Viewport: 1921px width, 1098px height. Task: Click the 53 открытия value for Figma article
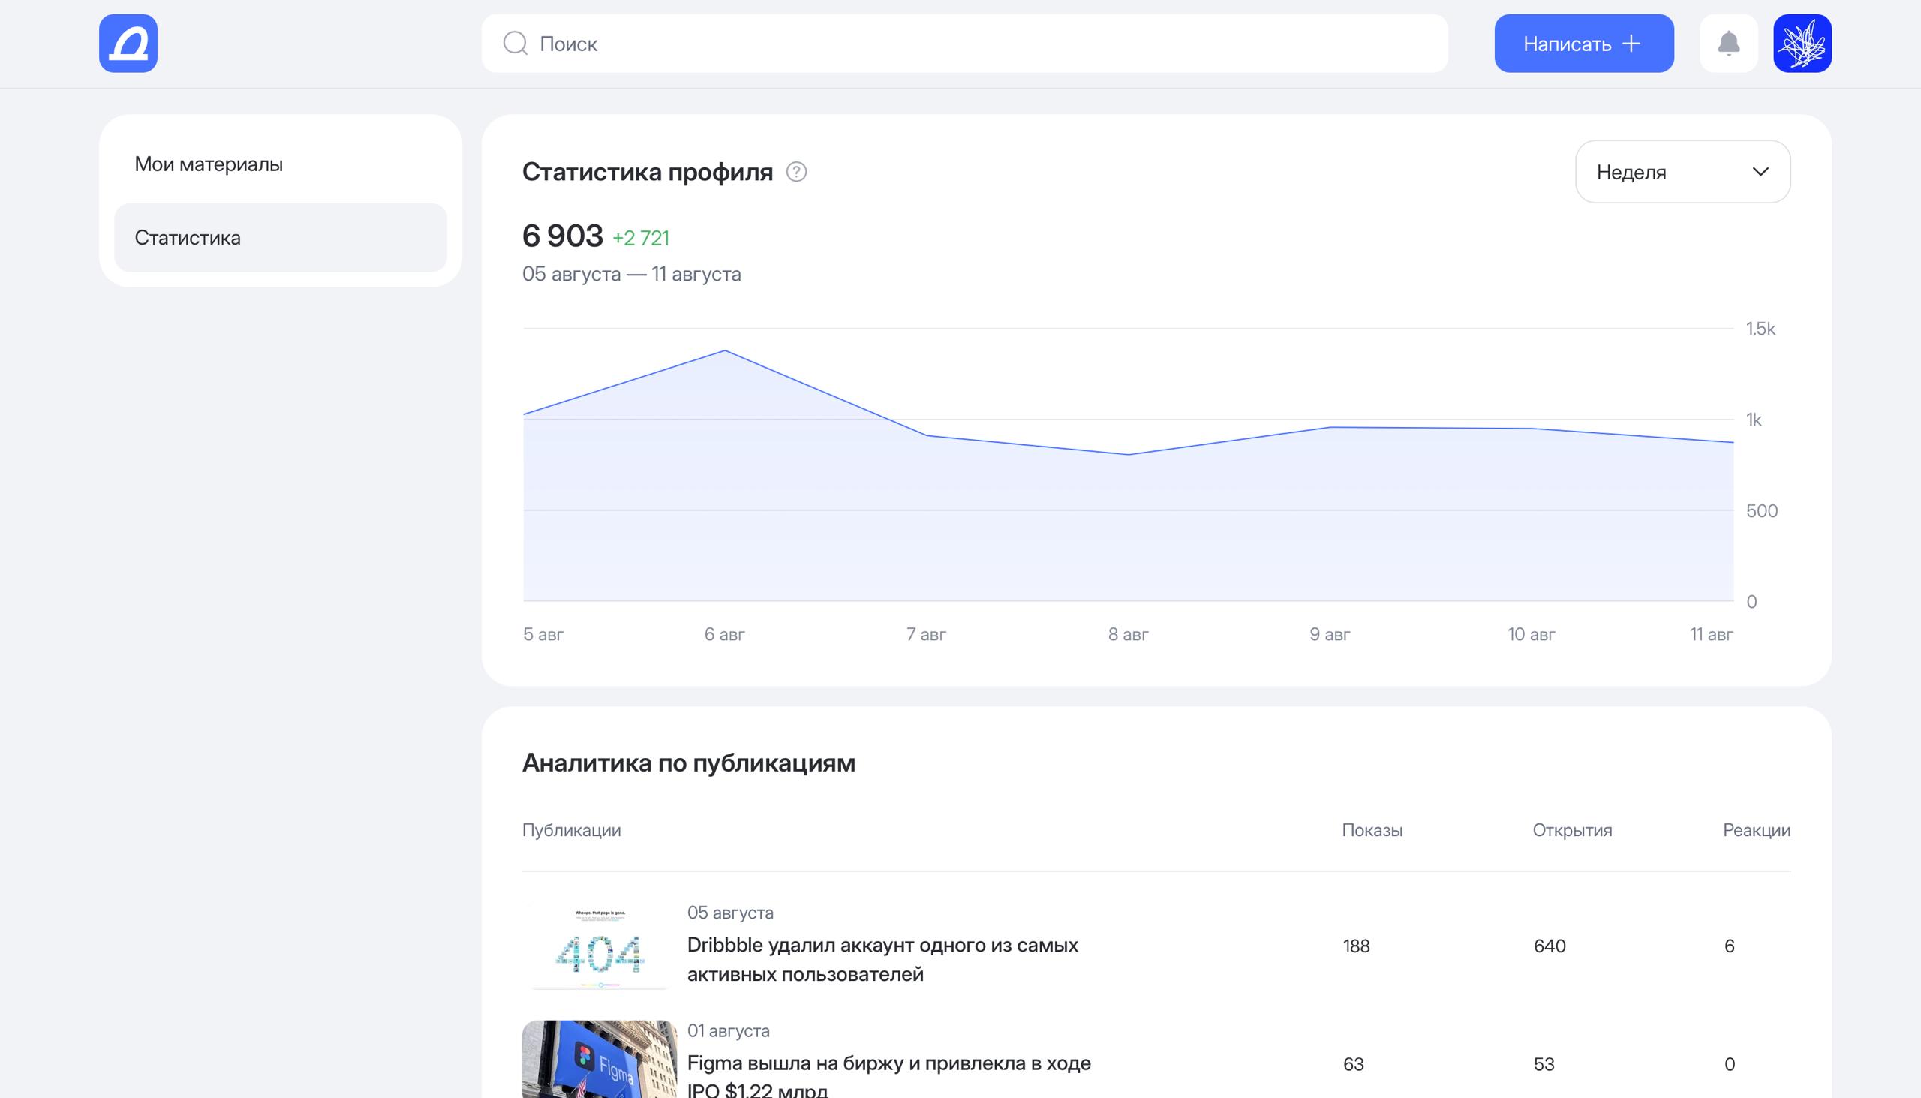1544,1064
